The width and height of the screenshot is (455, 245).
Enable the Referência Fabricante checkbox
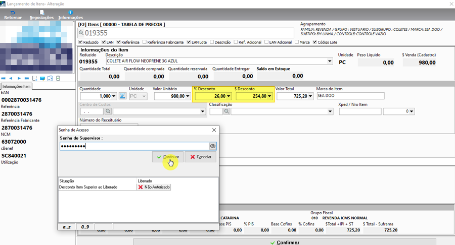(x=145, y=42)
